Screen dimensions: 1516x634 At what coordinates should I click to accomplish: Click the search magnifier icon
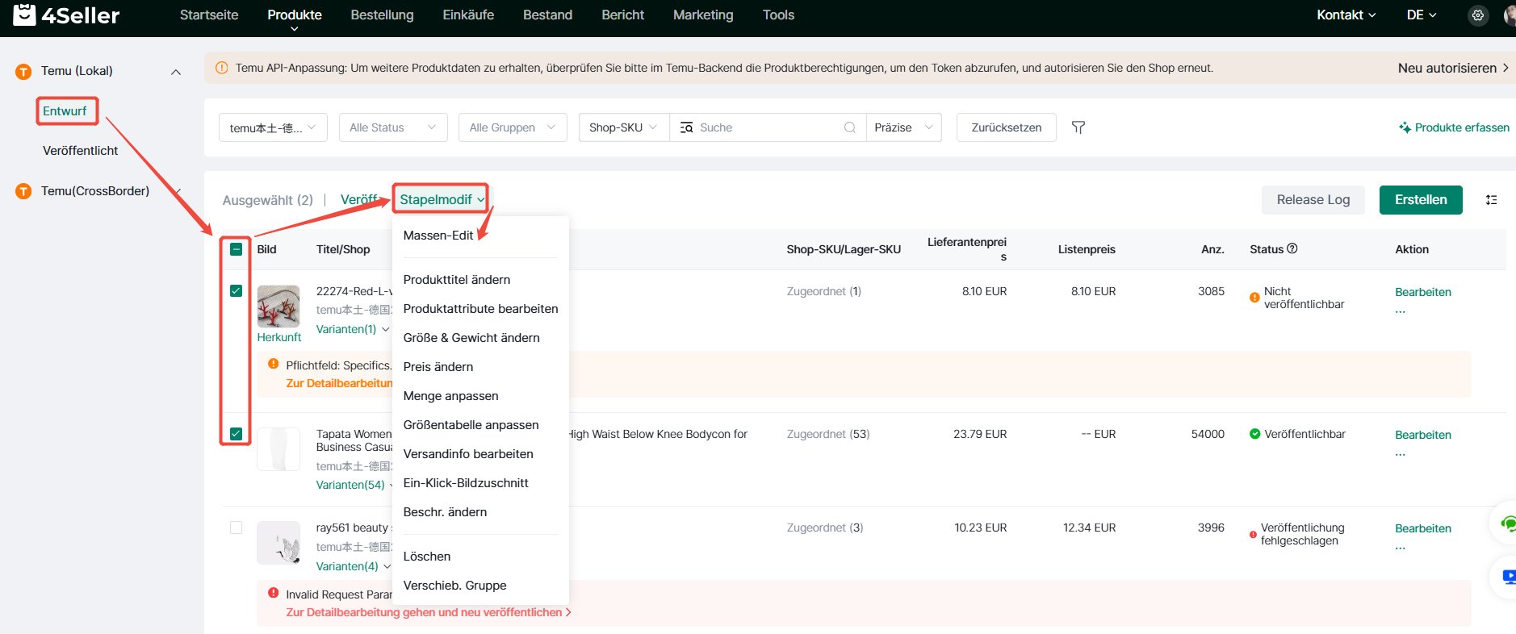(849, 127)
